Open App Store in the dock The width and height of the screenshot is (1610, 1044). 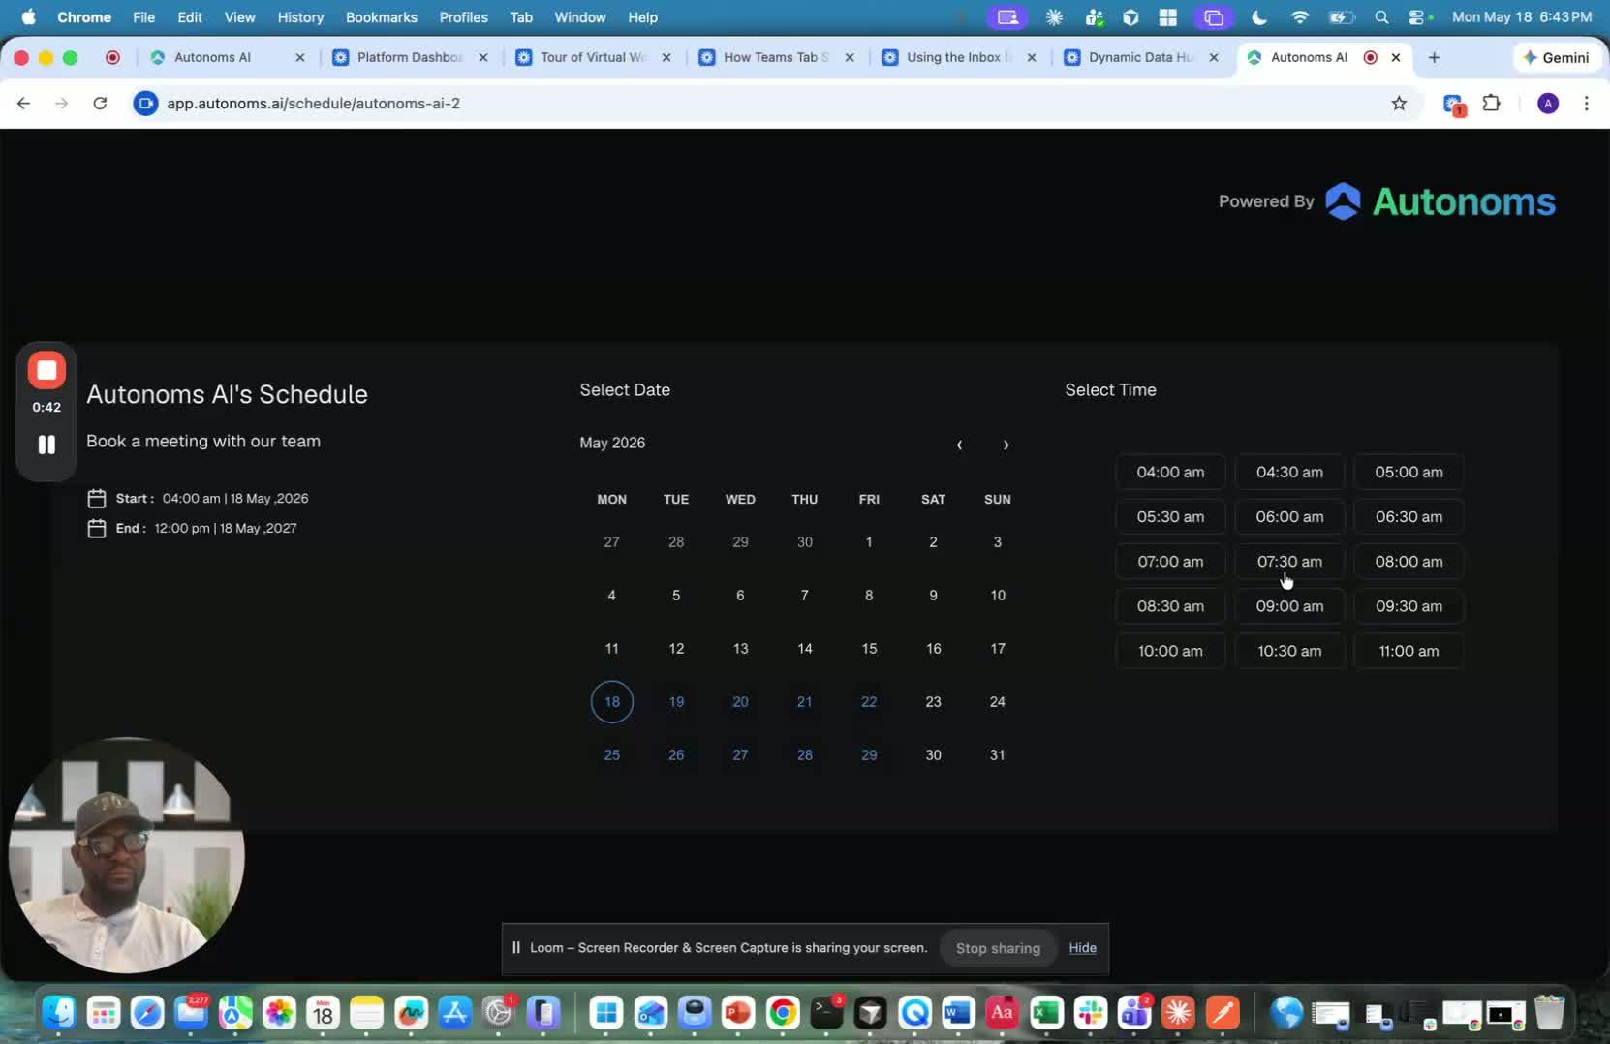tap(454, 1013)
